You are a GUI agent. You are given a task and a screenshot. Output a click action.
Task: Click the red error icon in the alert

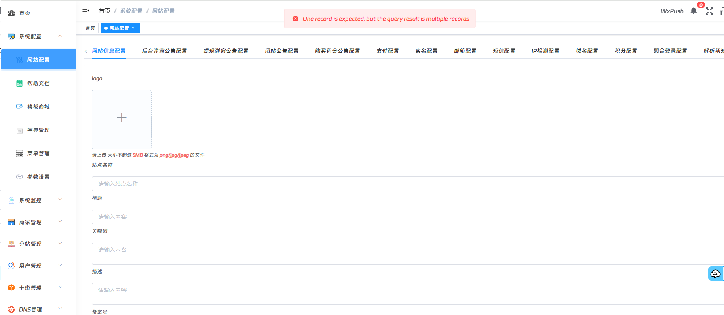(x=296, y=19)
